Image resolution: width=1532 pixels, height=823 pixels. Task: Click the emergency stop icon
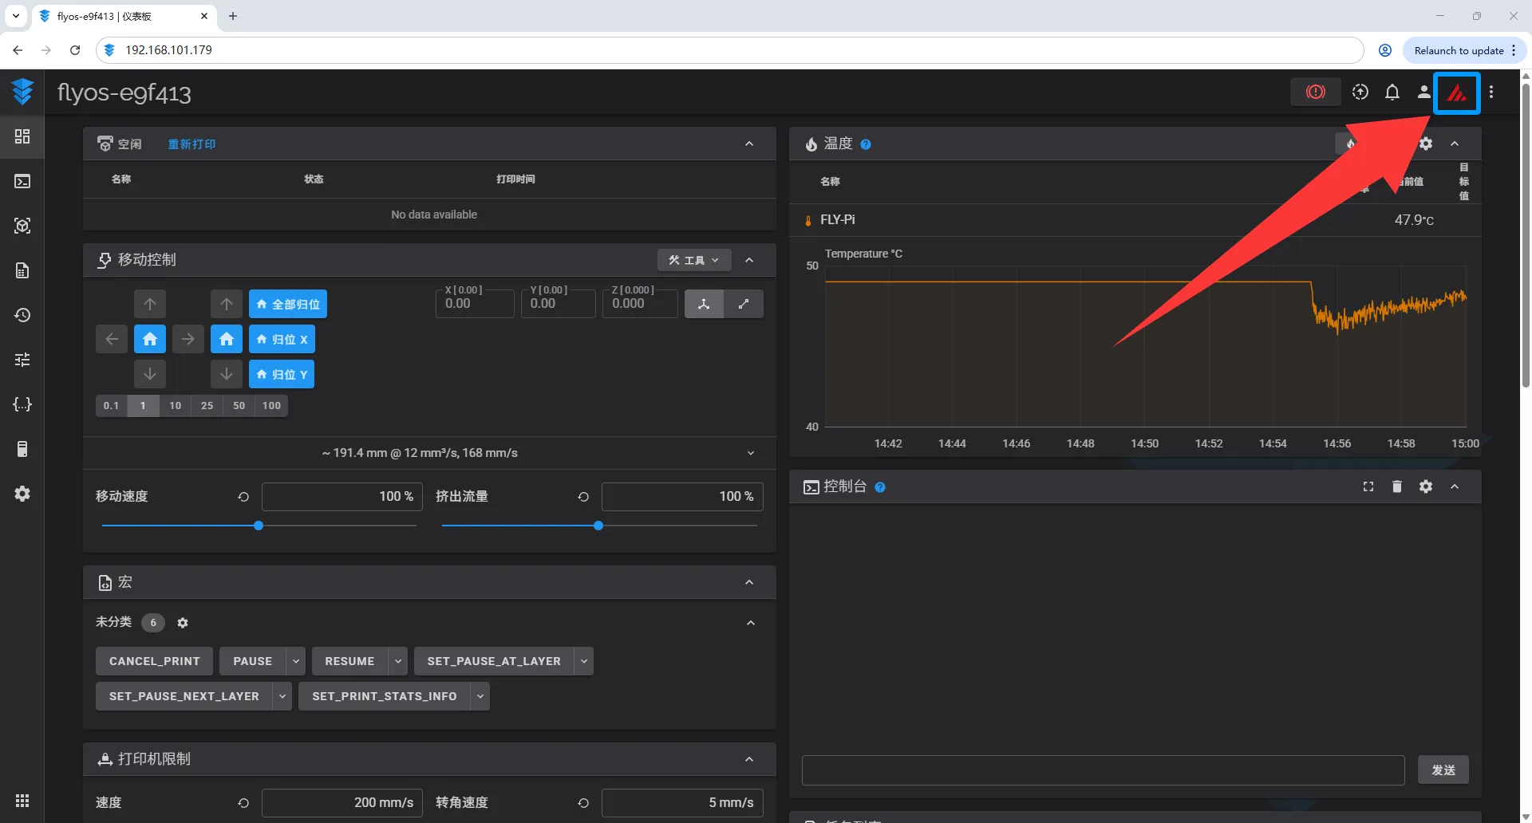pyautogui.click(x=1315, y=93)
